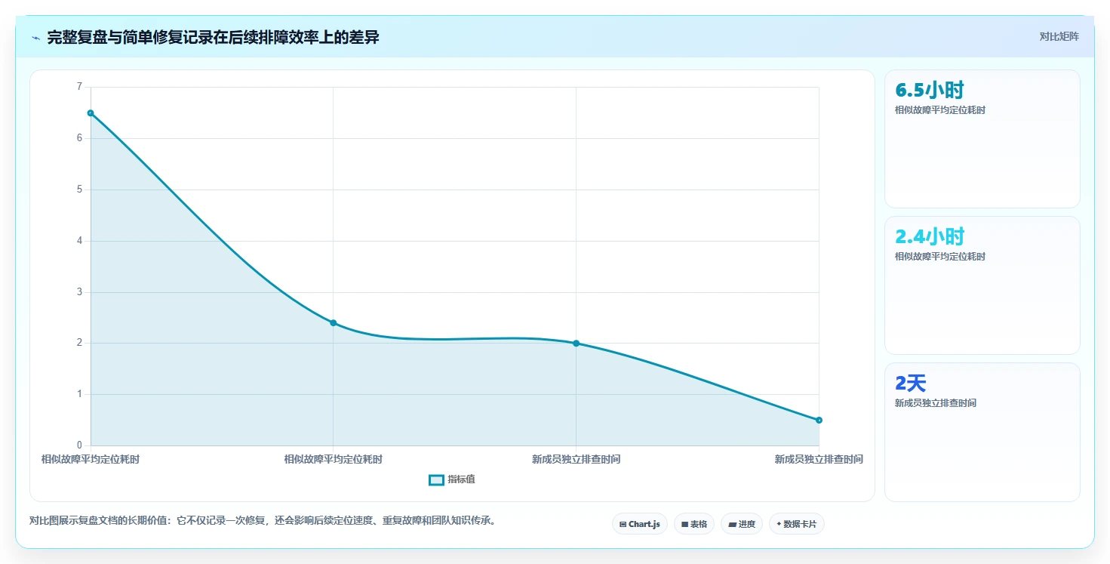Click the 新成员独立排查时间 label under 2天
The height and width of the screenshot is (564, 1110).
click(936, 403)
